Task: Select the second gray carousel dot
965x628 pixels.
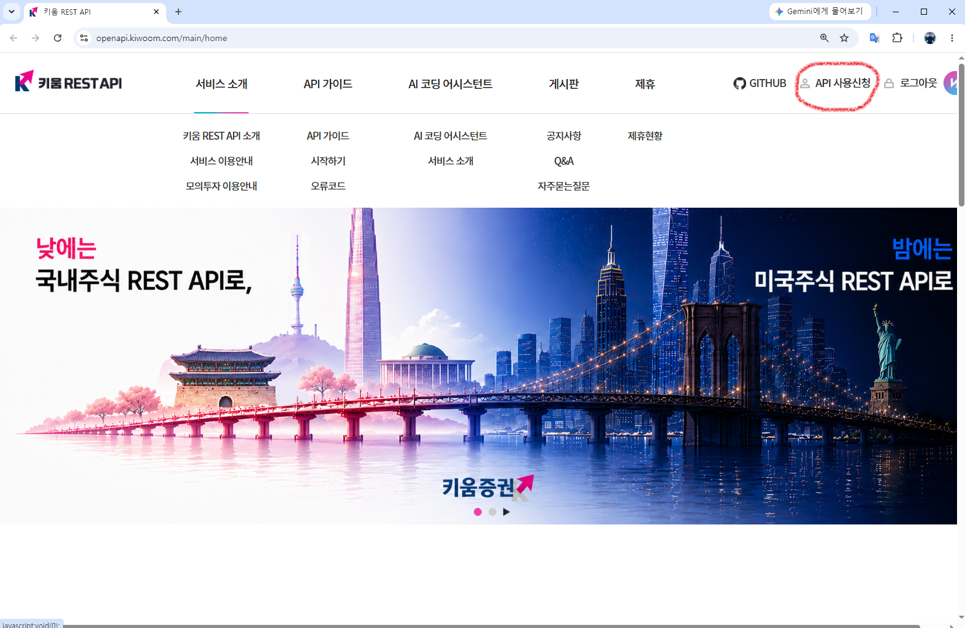Action: 492,512
